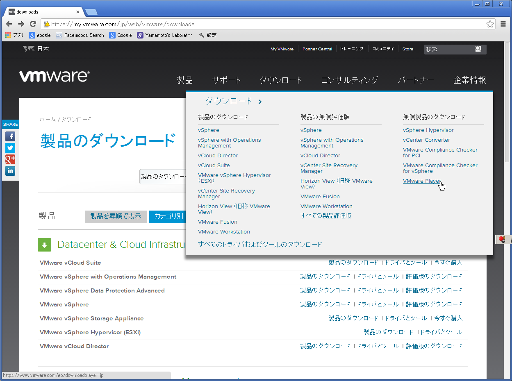Click the ホーム breadcrumb link
This screenshot has height=381, width=512.
point(48,120)
